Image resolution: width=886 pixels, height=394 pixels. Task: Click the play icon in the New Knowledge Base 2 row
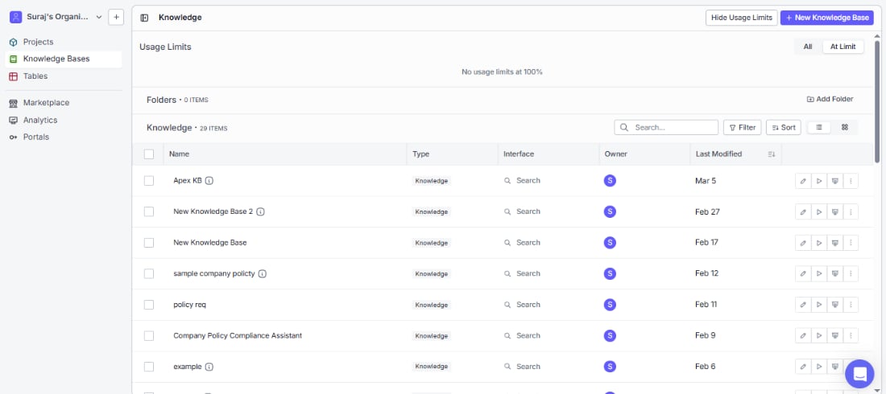coord(819,211)
